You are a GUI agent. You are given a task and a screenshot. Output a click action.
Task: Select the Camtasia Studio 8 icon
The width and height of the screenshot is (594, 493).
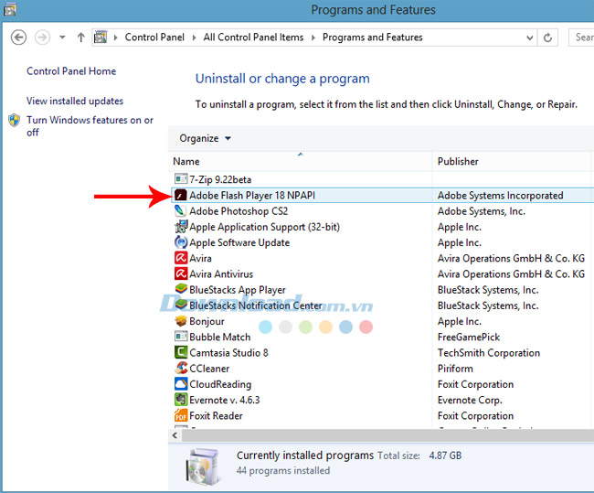[x=181, y=353]
